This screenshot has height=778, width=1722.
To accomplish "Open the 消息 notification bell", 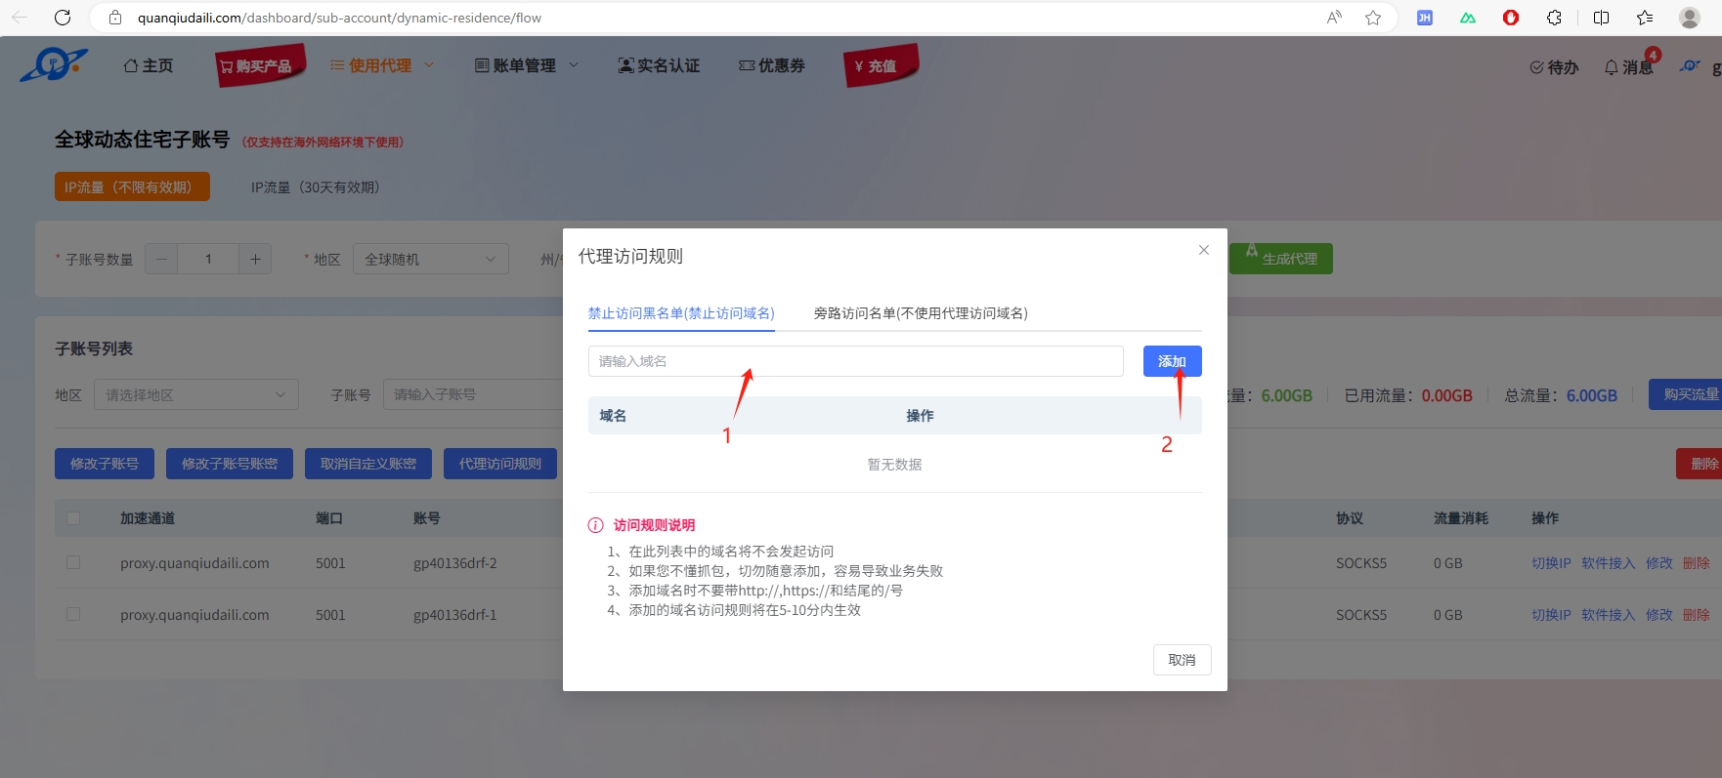I will (1628, 66).
